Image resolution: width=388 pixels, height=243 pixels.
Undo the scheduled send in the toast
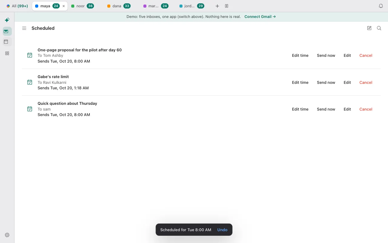[x=222, y=230]
